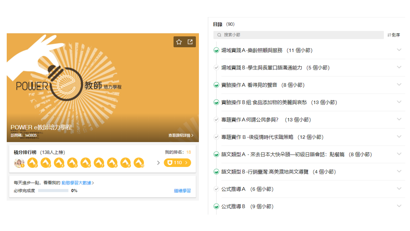Click the arrow next to leaderboard badges

click(158, 163)
